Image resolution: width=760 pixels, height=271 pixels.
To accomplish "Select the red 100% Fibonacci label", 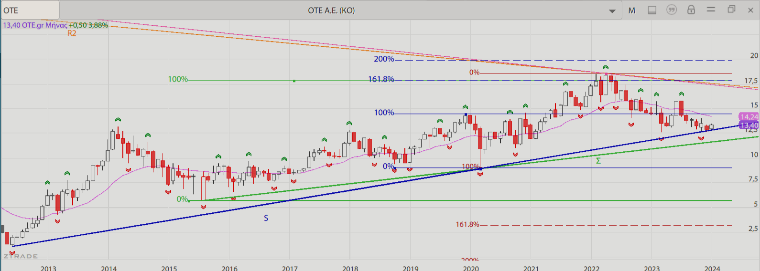I will point(471,167).
